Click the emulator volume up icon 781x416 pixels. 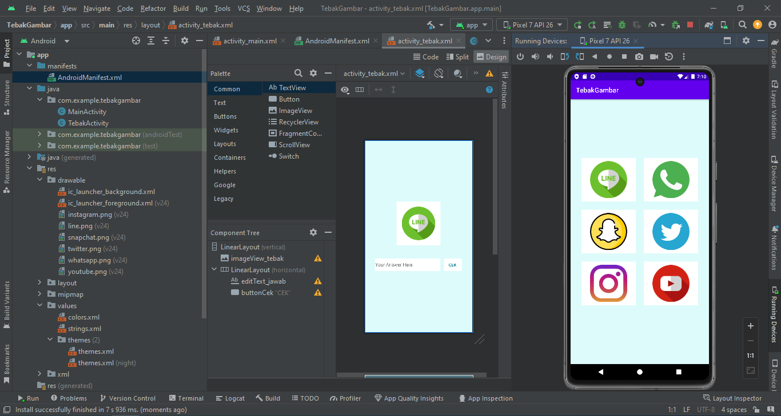535,56
